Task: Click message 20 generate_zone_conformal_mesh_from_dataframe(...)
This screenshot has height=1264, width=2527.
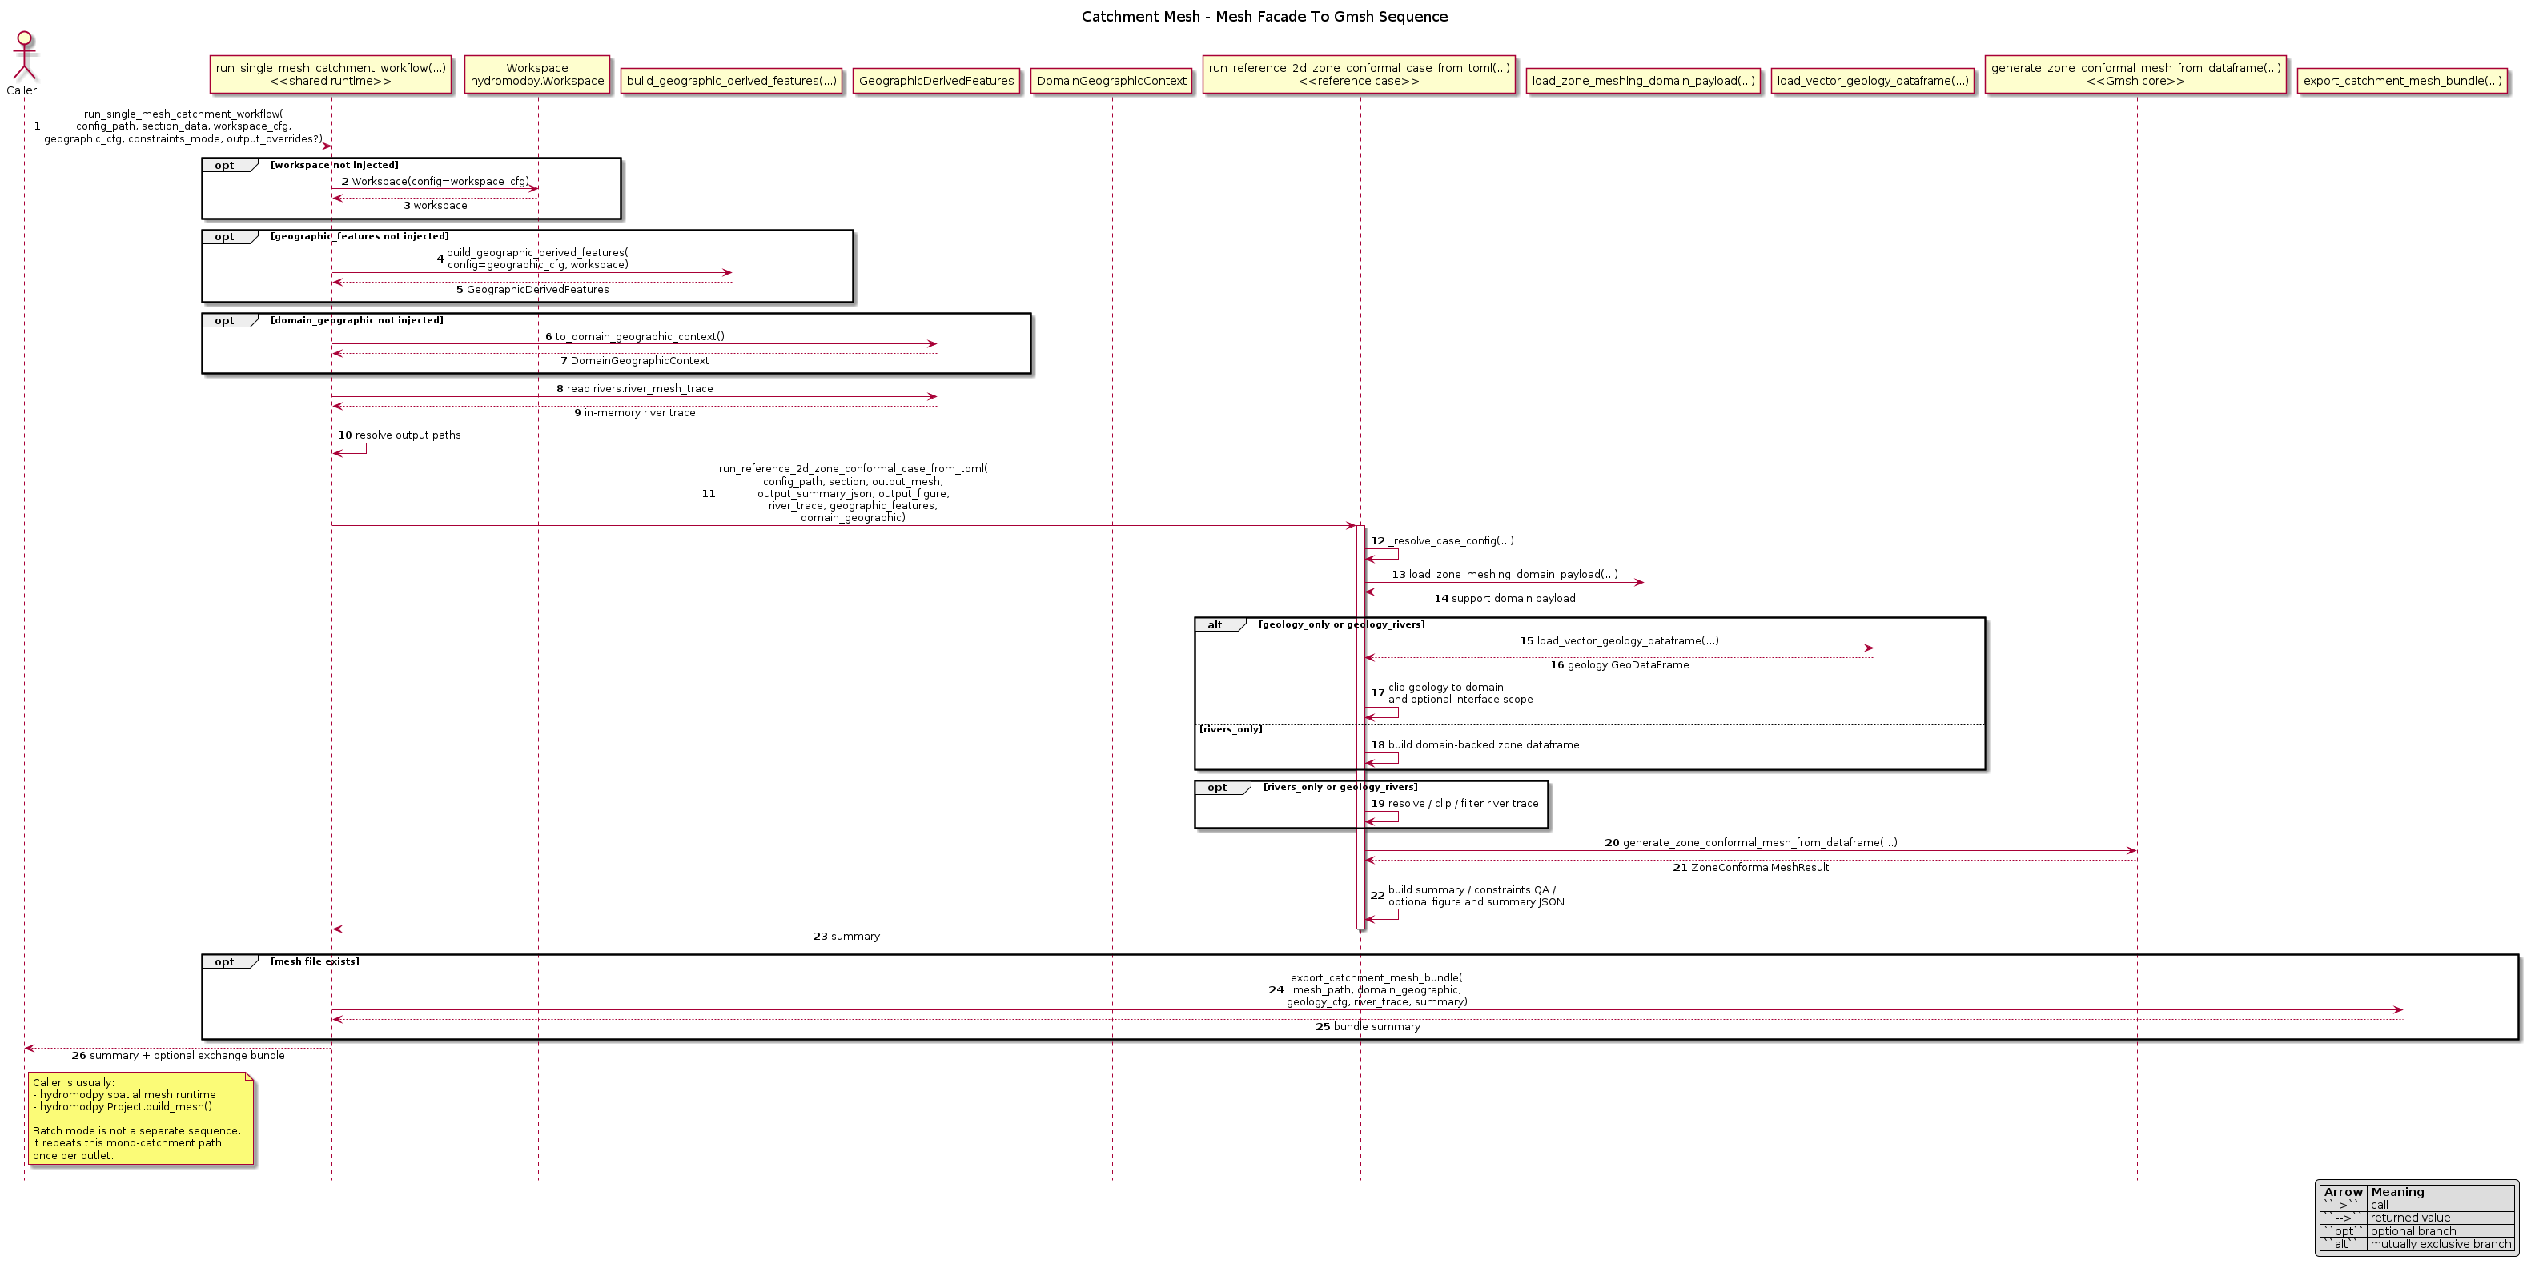Action: pyautogui.click(x=1751, y=843)
